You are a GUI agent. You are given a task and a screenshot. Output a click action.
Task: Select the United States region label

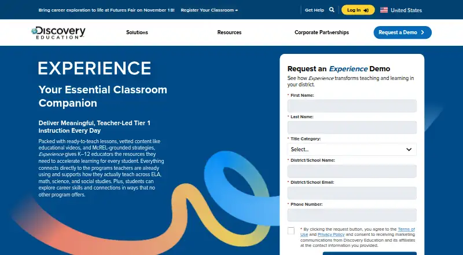(x=406, y=10)
